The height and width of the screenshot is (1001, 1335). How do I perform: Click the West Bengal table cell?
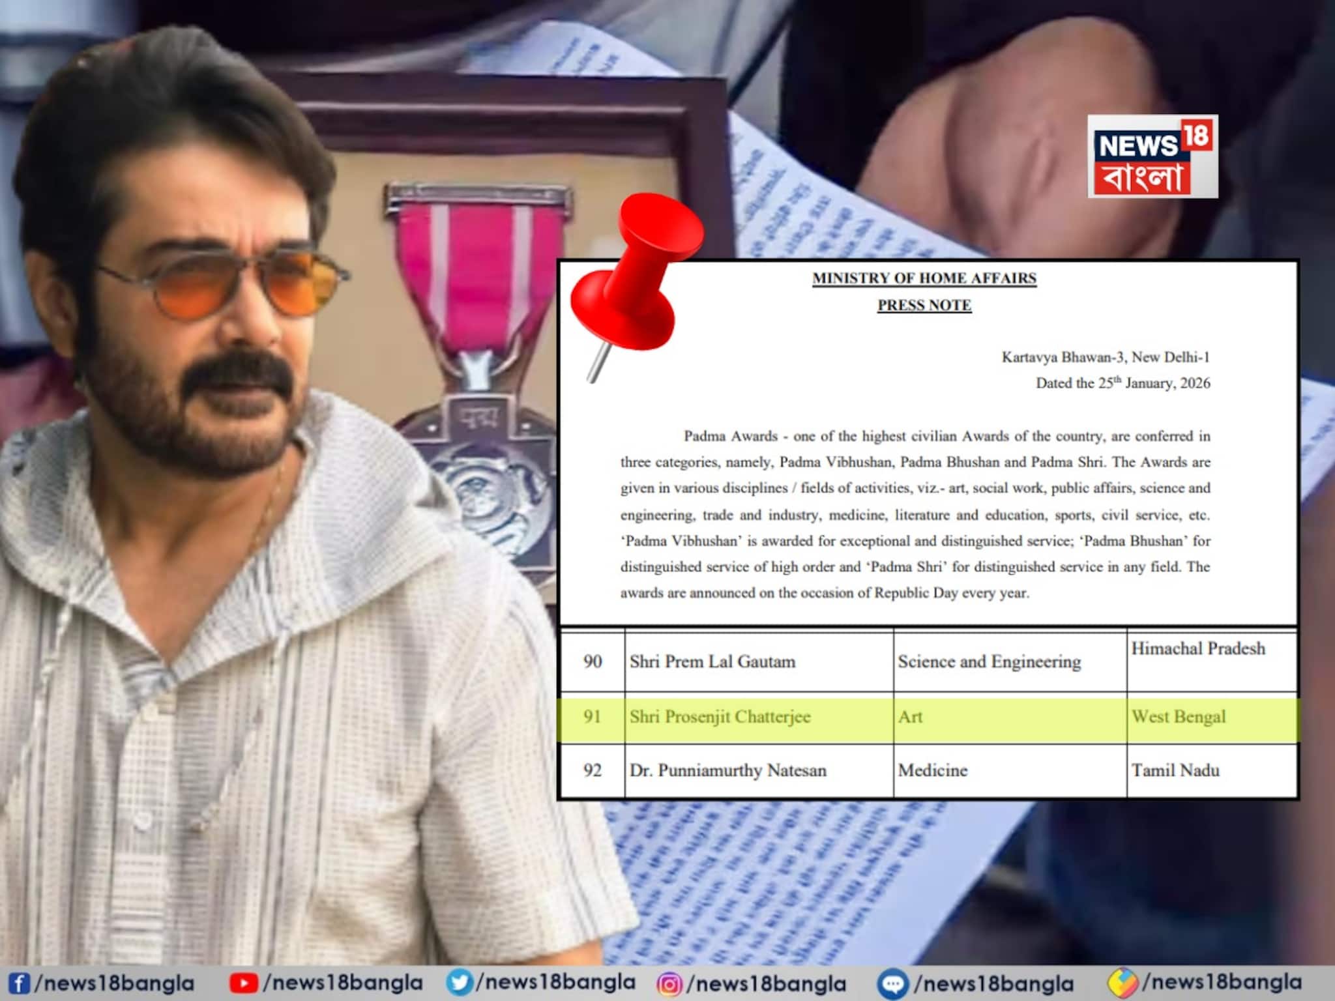1179,717
